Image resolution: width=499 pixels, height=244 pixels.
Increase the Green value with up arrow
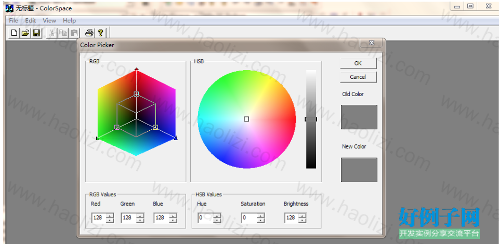140,215
